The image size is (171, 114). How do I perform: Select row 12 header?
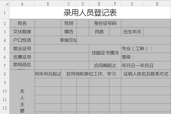point(4,108)
